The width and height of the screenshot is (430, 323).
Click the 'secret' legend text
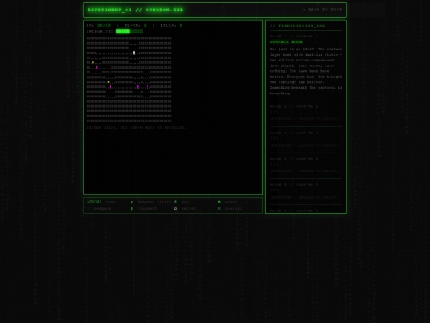click(x=189, y=208)
